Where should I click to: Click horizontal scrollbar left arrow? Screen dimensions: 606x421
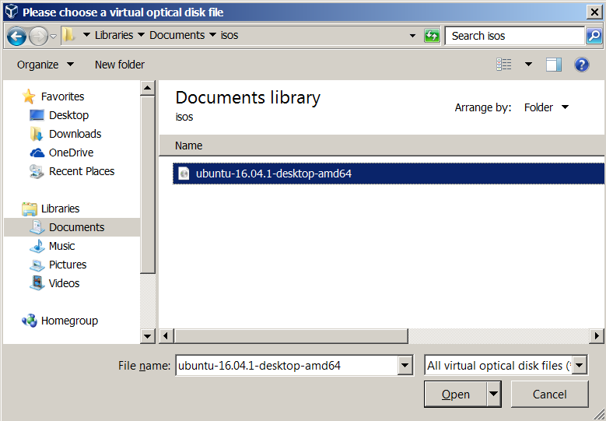tap(166, 336)
